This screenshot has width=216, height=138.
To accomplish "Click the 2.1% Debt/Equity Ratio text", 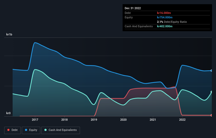I will point(172,22).
